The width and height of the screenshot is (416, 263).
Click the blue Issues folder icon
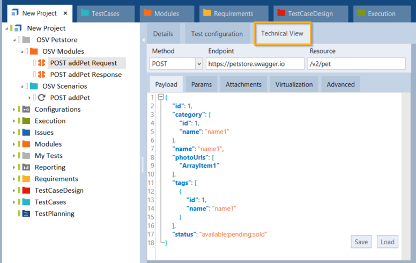click(26, 133)
